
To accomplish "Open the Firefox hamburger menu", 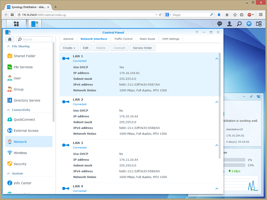I will pos(261,15).
